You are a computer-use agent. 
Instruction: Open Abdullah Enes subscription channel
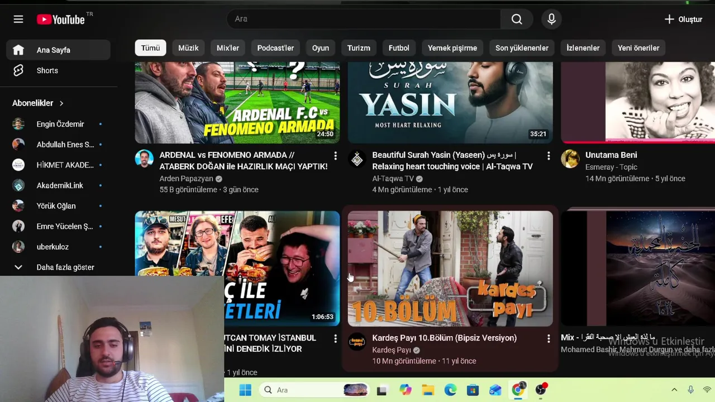click(x=59, y=145)
